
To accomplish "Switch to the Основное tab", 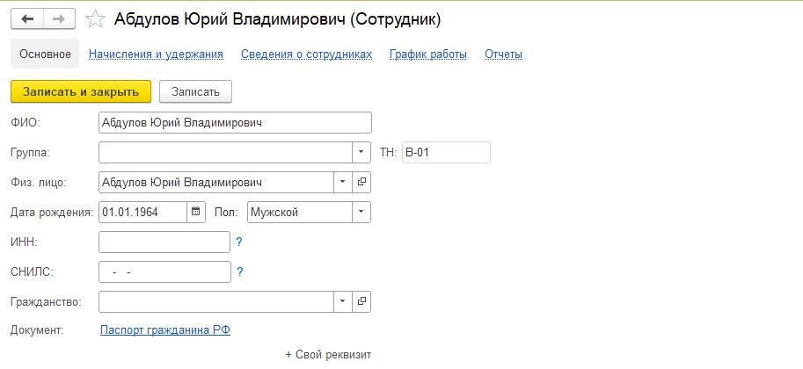I will point(45,54).
